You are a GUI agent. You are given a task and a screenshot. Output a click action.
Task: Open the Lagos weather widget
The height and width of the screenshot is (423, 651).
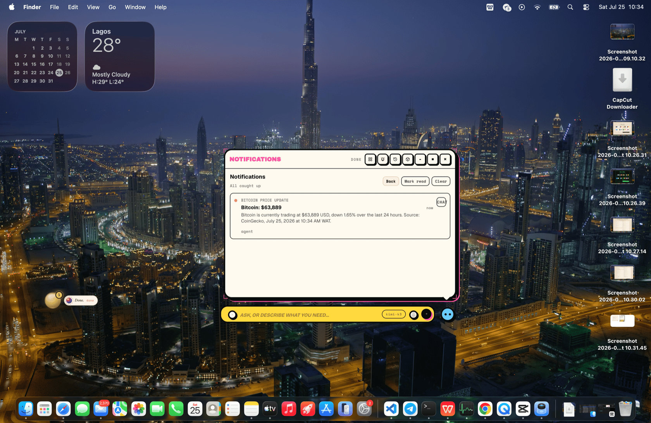click(120, 57)
